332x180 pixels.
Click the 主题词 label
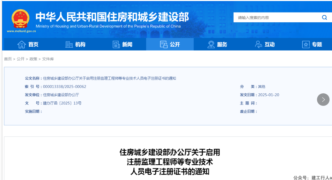(248, 103)
